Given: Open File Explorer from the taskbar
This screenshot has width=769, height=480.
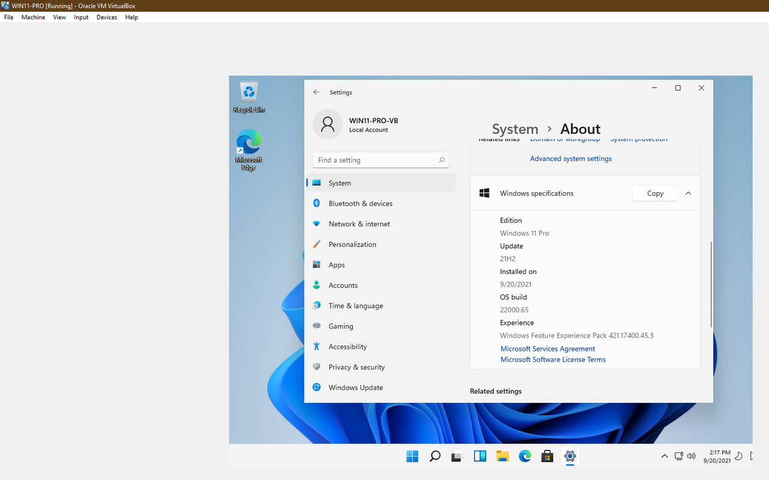Looking at the screenshot, I should tap(503, 457).
